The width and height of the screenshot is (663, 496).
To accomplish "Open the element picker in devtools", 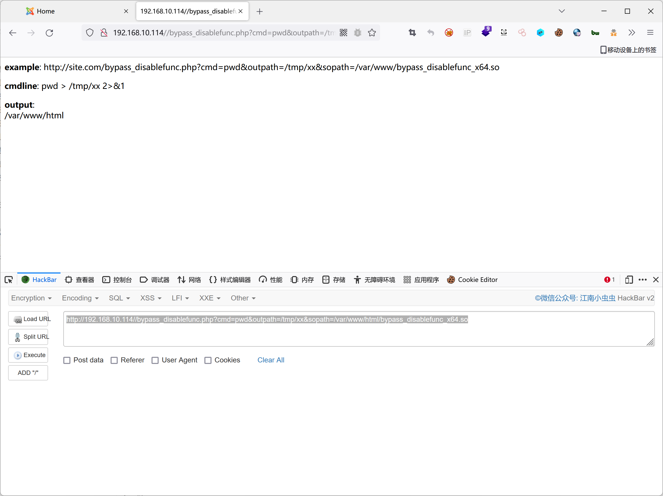I will 9,280.
